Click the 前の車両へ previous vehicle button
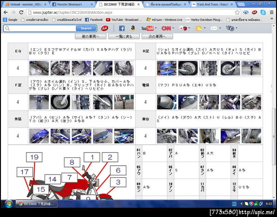This screenshot has height=217, width=277. pyautogui.click(x=90, y=37)
